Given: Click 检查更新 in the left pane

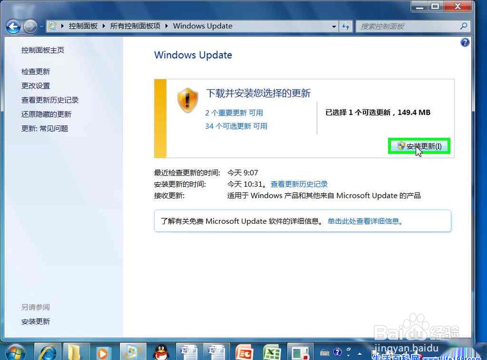Looking at the screenshot, I should [x=36, y=72].
